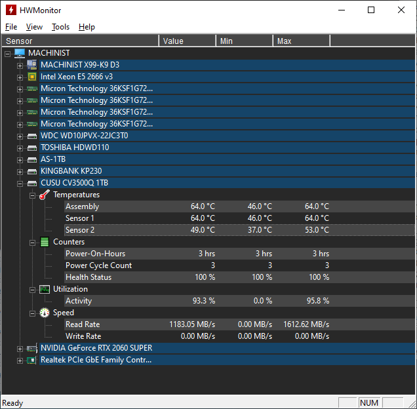417x409 pixels.
Task: Click the Utilization graph icon
Action: [x=45, y=289]
